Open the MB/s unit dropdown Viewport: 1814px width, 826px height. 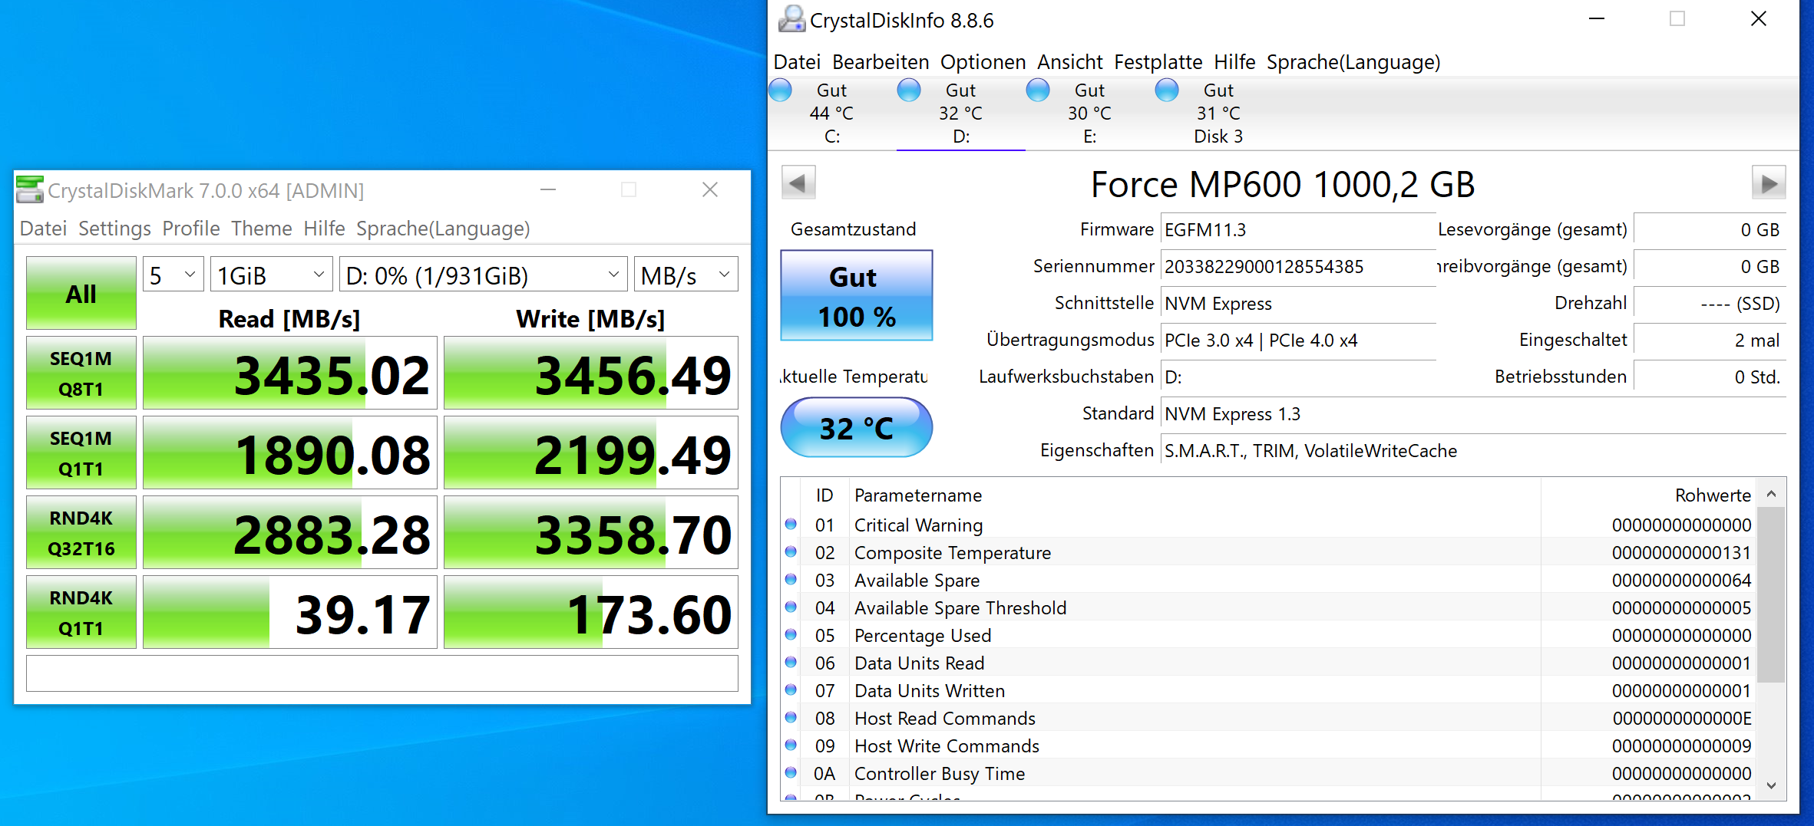click(686, 275)
